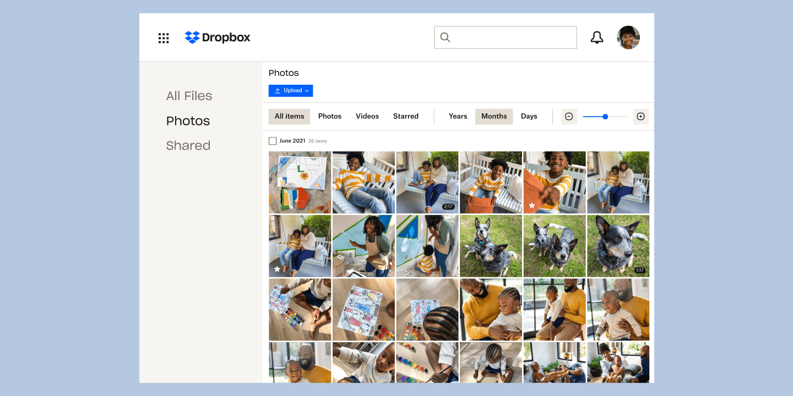
Task: Click the Upload button
Action: tap(291, 90)
